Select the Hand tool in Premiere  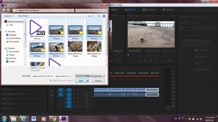coord(52,95)
